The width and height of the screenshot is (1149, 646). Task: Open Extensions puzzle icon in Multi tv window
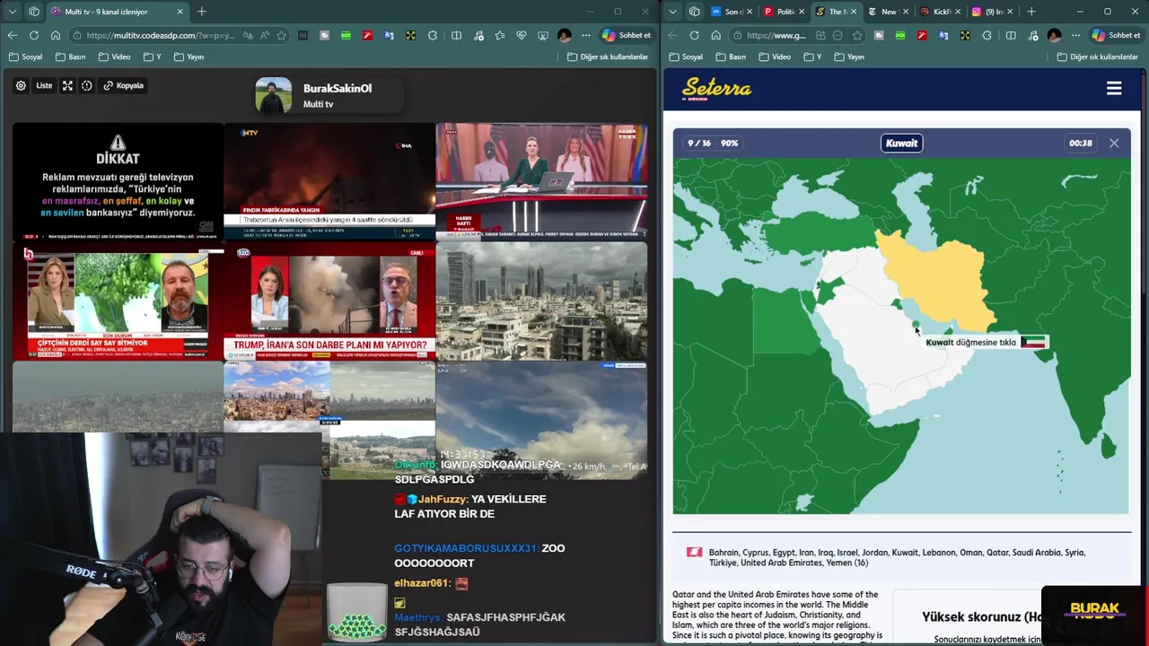tap(433, 35)
